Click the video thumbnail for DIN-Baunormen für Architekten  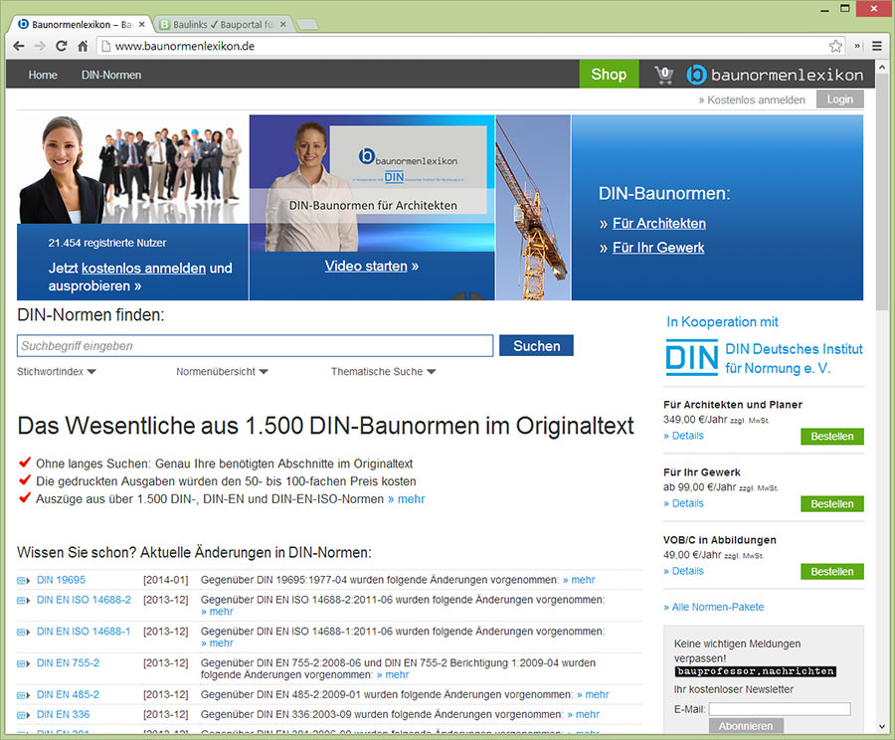[x=372, y=183]
